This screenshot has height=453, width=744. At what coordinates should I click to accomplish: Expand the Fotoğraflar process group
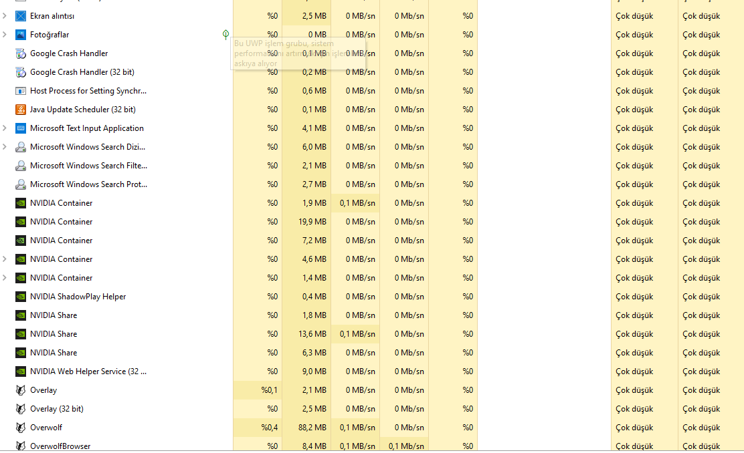click(5, 35)
